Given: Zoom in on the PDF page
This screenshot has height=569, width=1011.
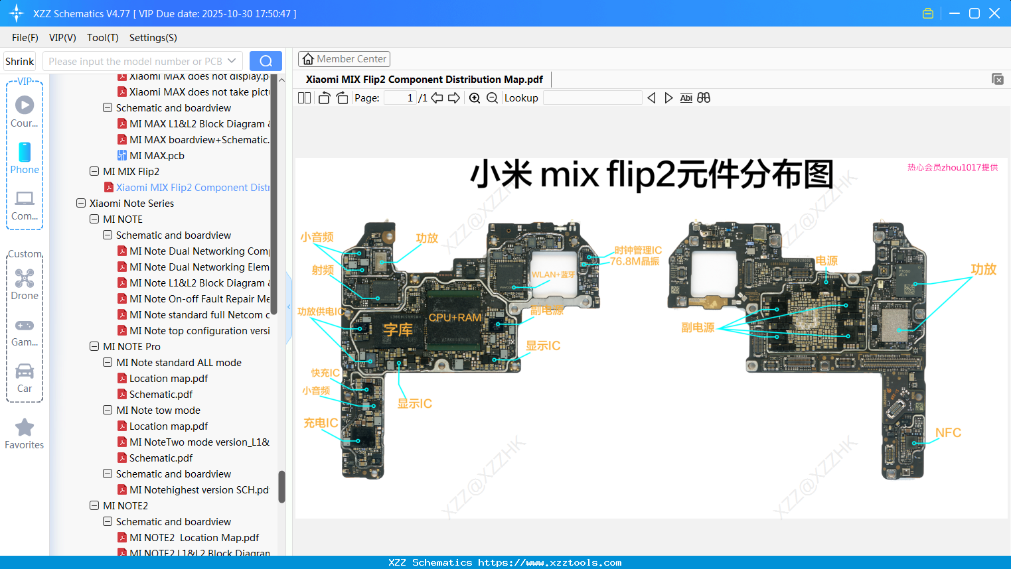Looking at the screenshot, I should click(x=475, y=97).
